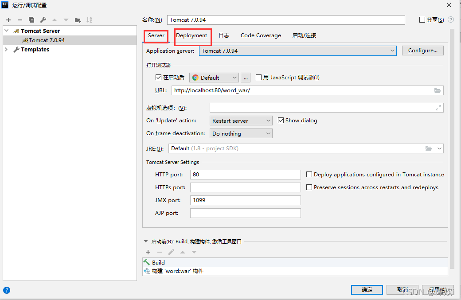461x300 pixels.
Task: Click the HTTP port field
Action: pos(246,175)
